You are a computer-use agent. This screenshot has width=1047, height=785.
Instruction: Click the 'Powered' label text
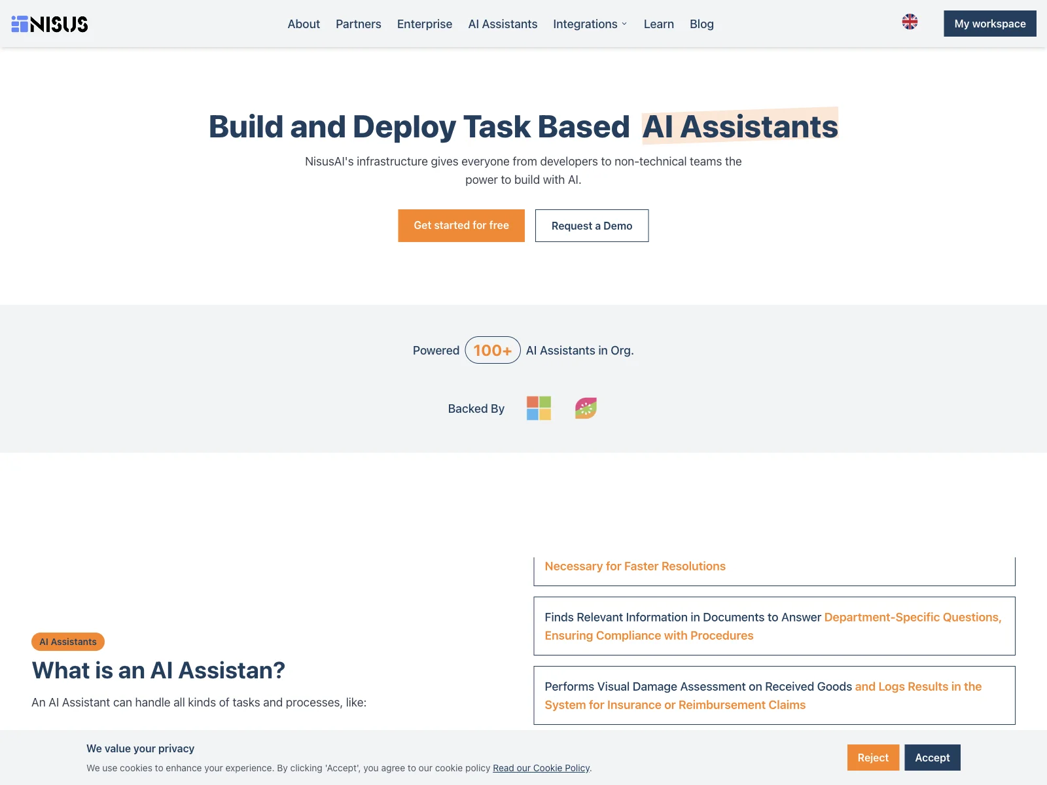pos(436,351)
